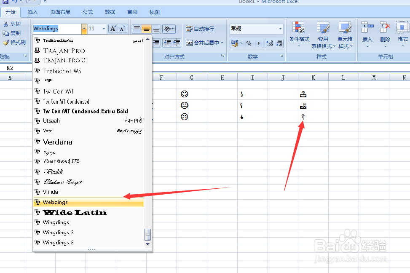Click the font list scroll-up arrow
The width and height of the screenshot is (410, 273).
tap(148, 39)
